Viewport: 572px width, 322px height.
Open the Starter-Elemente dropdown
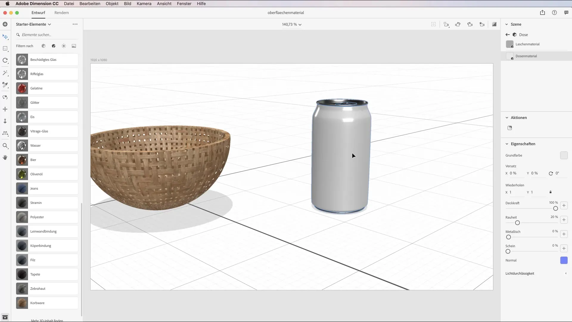[34, 24]
